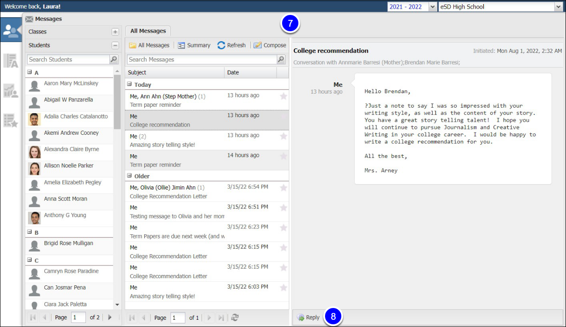The image size is (566, 327).
Task: Star the Term Papers are due message
Action: (x=283, y=227)
